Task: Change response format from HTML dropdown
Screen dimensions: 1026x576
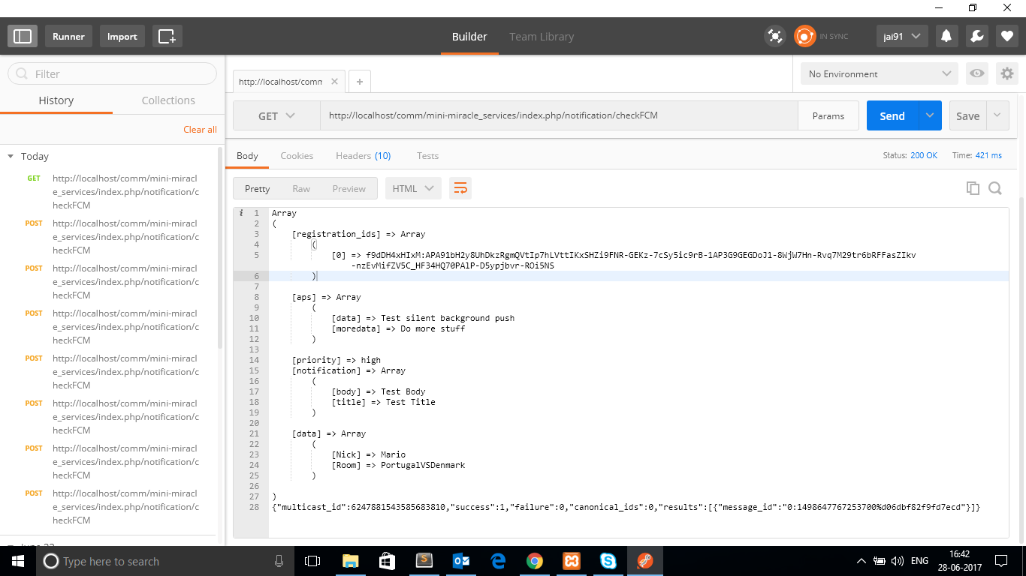Action: [412, 188]
